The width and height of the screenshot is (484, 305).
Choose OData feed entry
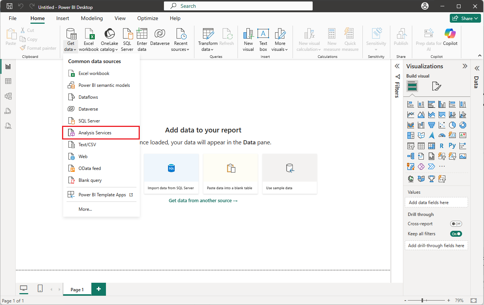[101, 168]
